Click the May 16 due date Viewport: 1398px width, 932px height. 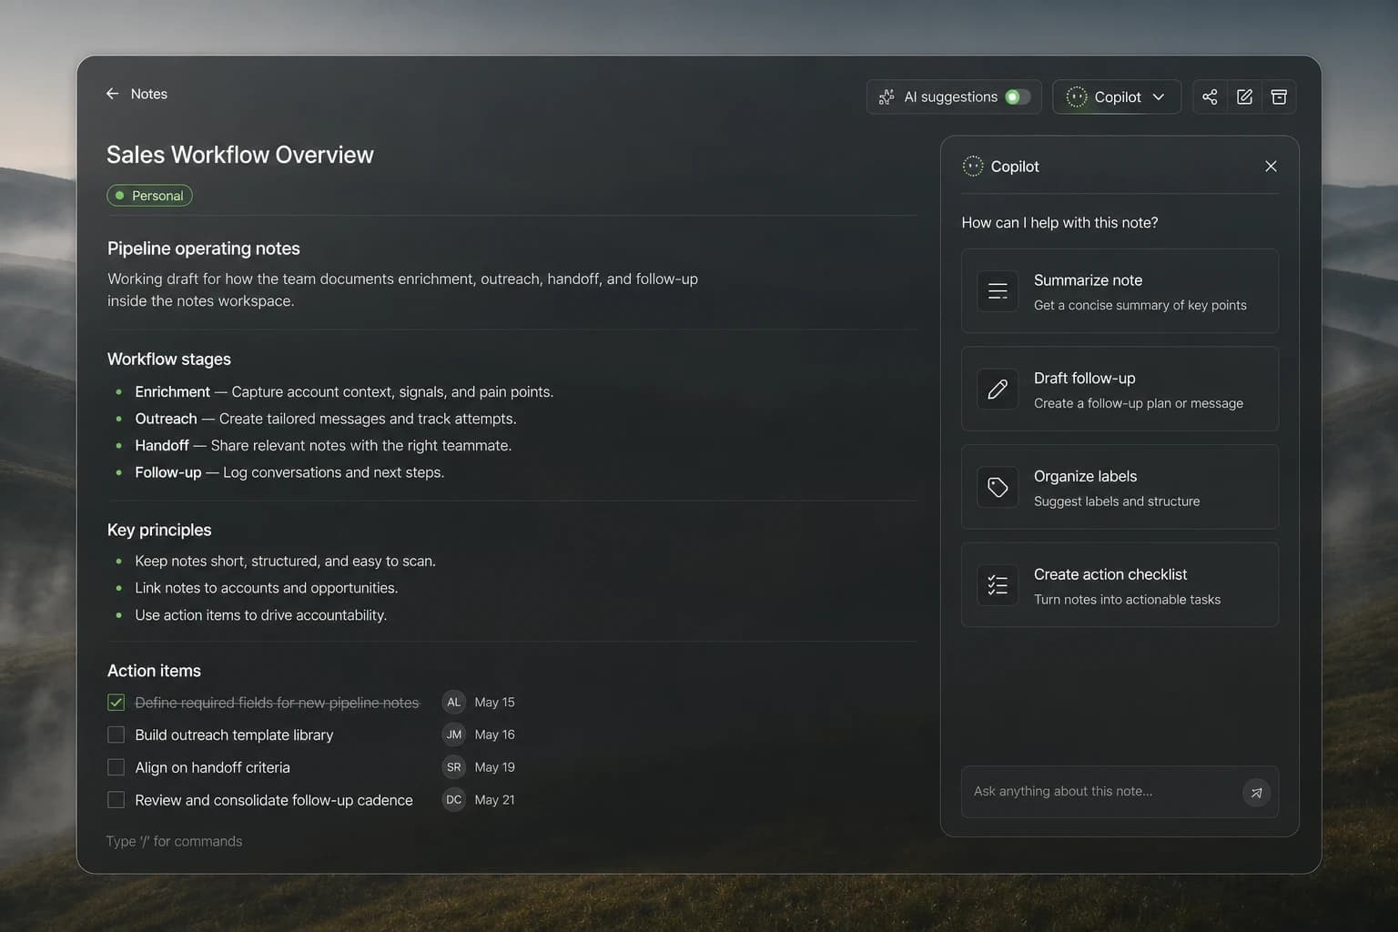[x=494, y=734]
